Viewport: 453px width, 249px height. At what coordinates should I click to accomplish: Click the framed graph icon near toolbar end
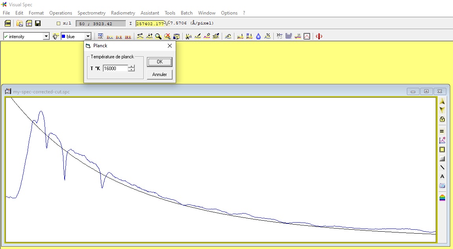pos(307,36)
